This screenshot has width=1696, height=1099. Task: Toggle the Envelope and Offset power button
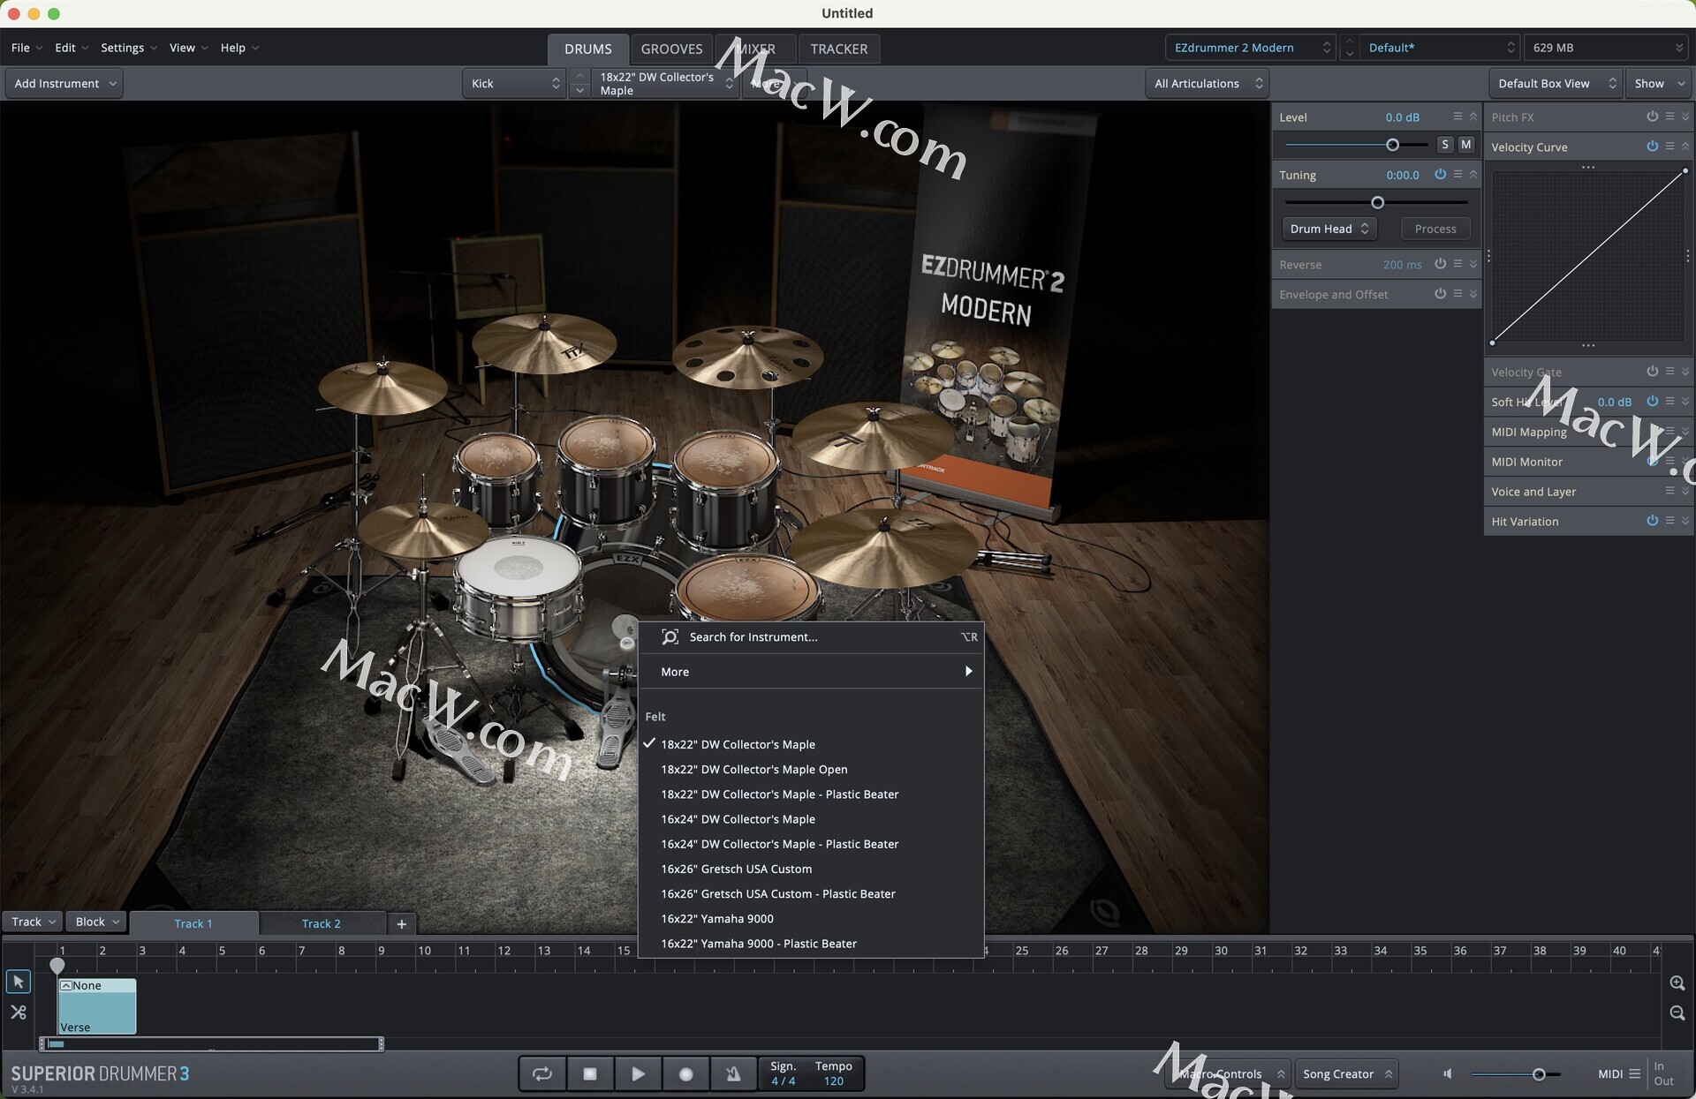[1440, 294]
